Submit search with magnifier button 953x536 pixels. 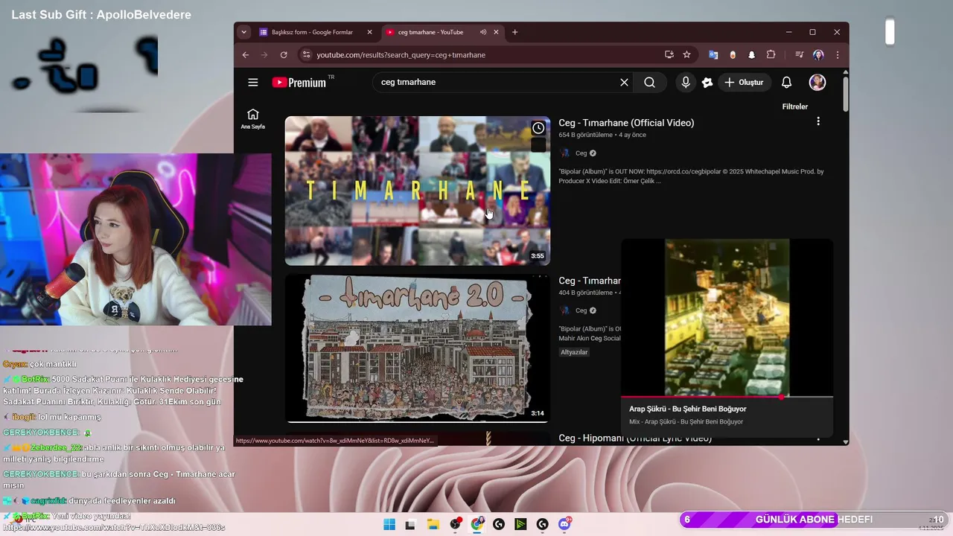(x=650, y=83)
